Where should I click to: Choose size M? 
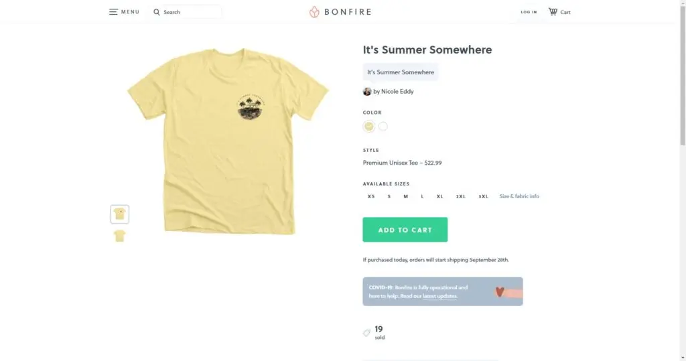point(405,196)
